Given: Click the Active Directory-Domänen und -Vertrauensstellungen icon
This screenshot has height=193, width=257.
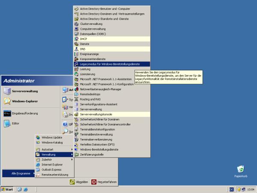Looking at the screenshot, I should click(76, 14).
